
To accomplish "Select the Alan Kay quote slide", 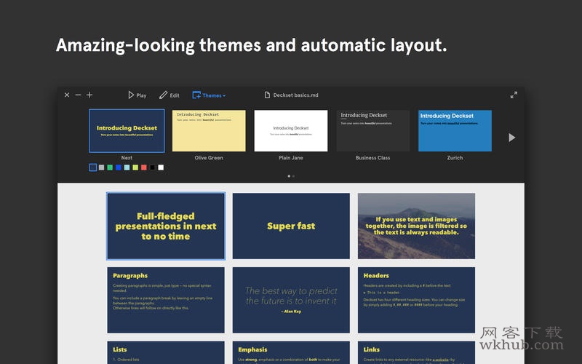I will point(291,300).
